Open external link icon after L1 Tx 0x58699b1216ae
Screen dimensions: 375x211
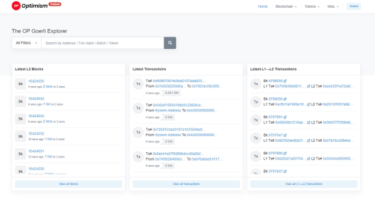pyautogui.click(x=308, y=122)
